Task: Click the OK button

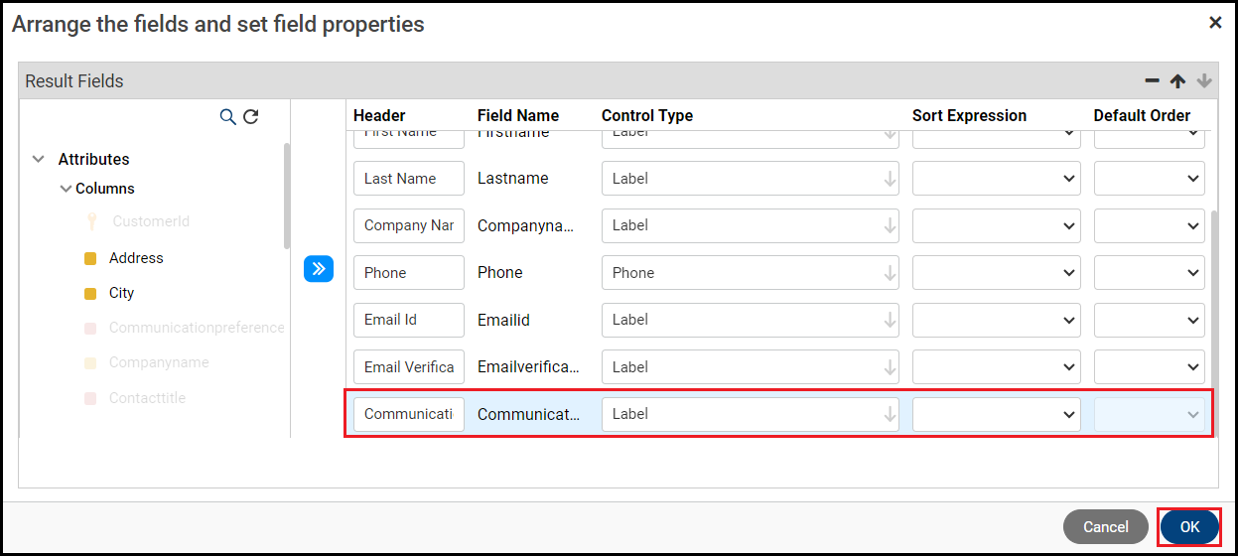Action: point(1189,527)
